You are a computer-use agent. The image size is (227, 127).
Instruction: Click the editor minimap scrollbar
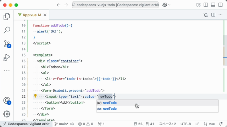[x=225, y=50]
